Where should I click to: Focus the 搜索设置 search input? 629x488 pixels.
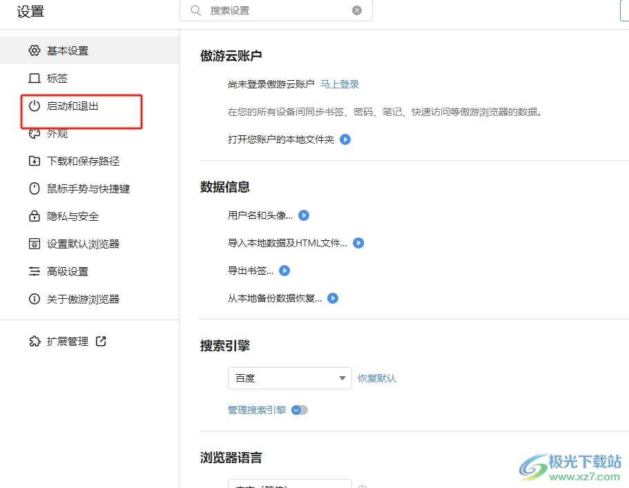(x=276, y=10)
